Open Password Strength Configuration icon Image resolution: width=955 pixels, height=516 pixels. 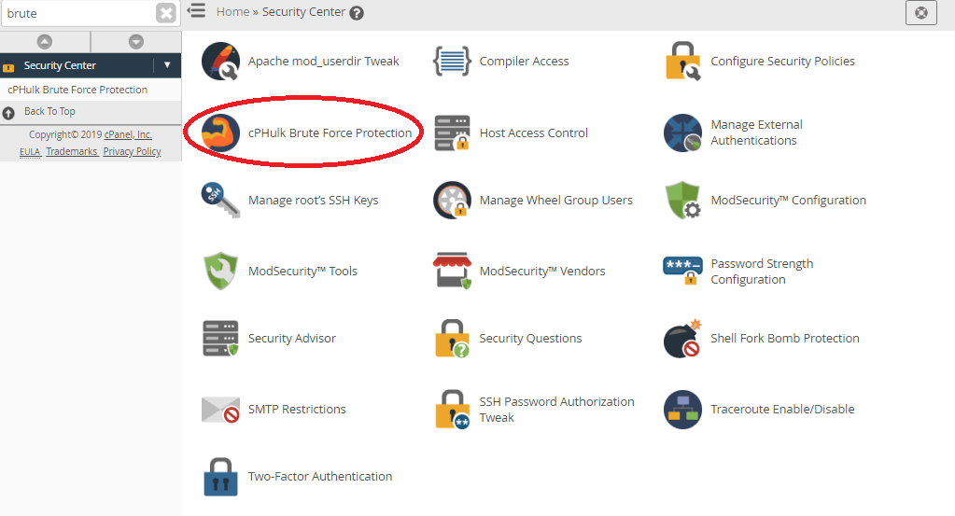tap(682, 271)
